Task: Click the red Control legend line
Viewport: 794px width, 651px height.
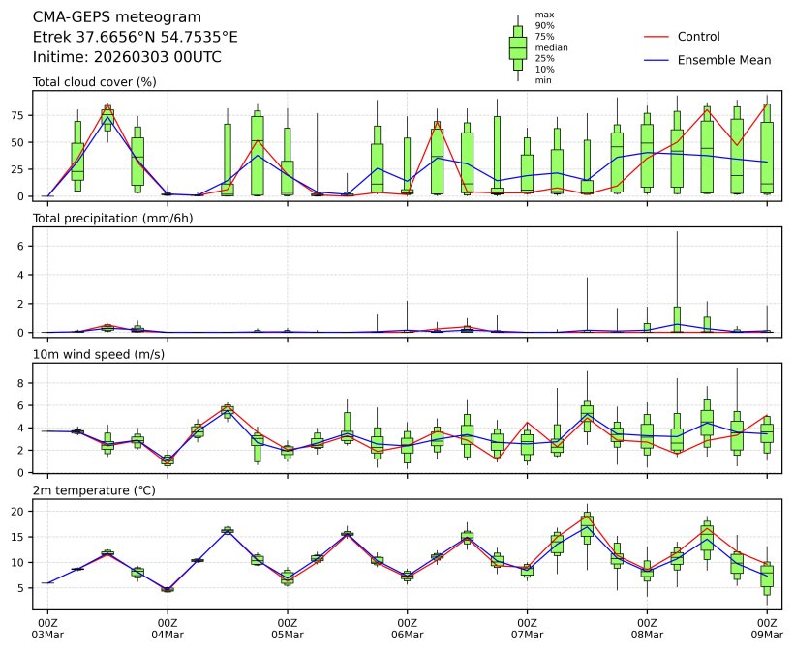Action: tap(657, 37)
